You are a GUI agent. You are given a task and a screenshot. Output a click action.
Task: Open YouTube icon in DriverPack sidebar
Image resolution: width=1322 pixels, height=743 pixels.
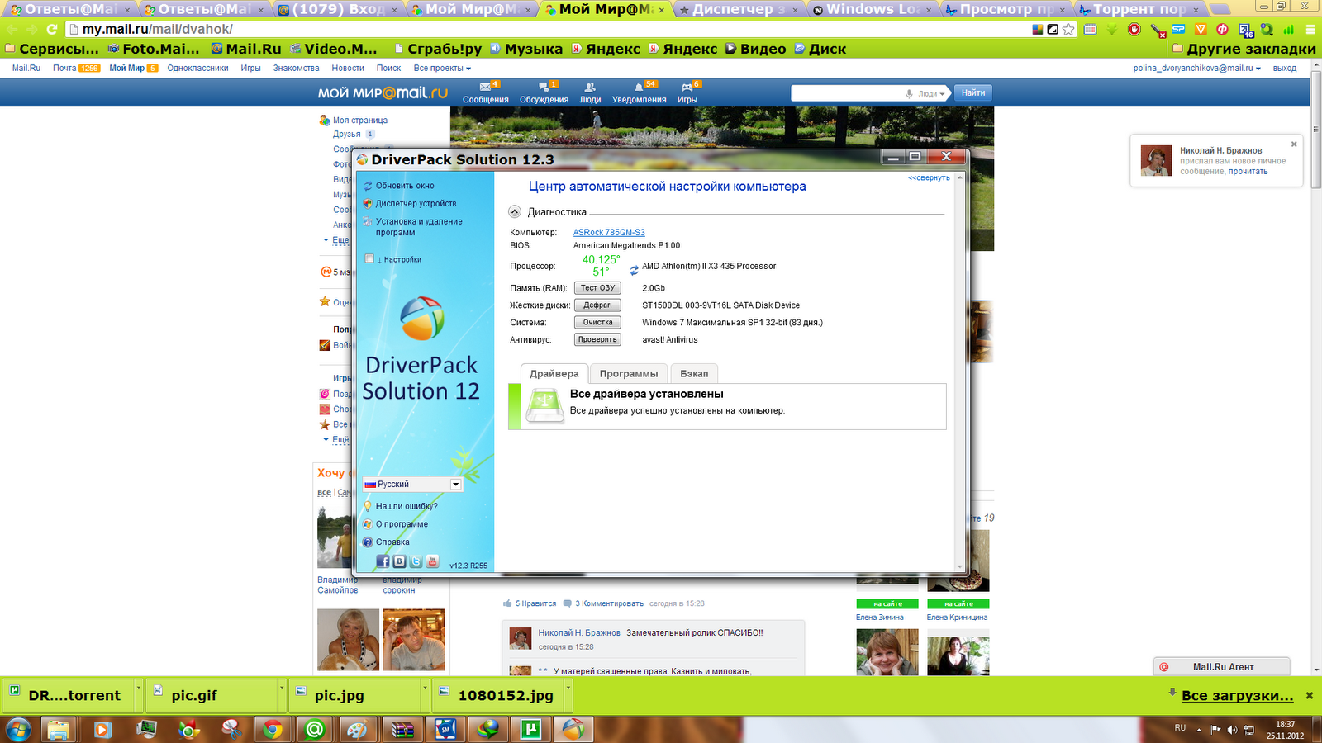pyautogui.click(x=432, y=561)
